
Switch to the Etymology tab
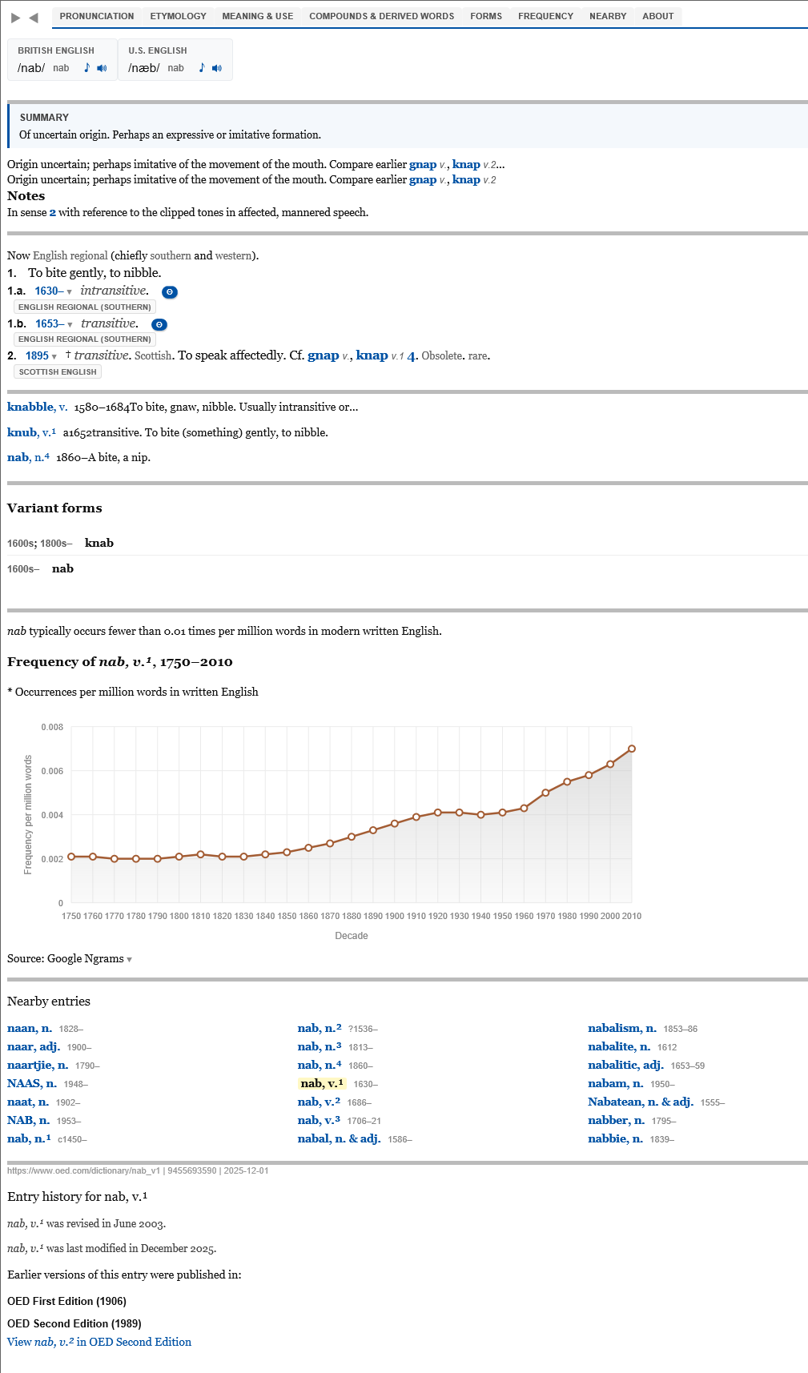click(x=178, y=16)
